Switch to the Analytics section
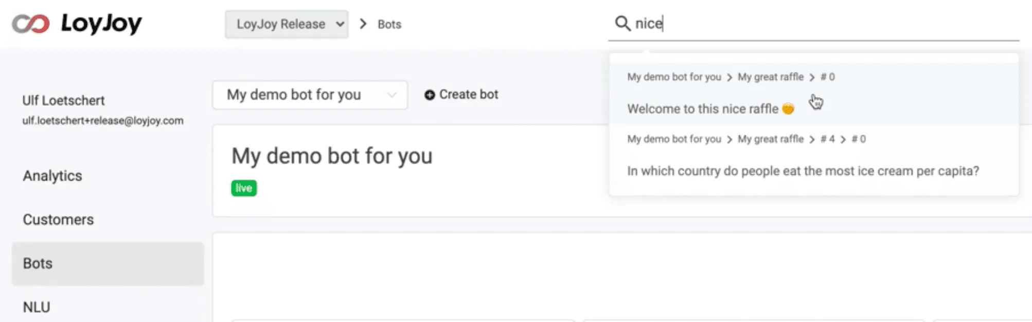 coord(52,176)
